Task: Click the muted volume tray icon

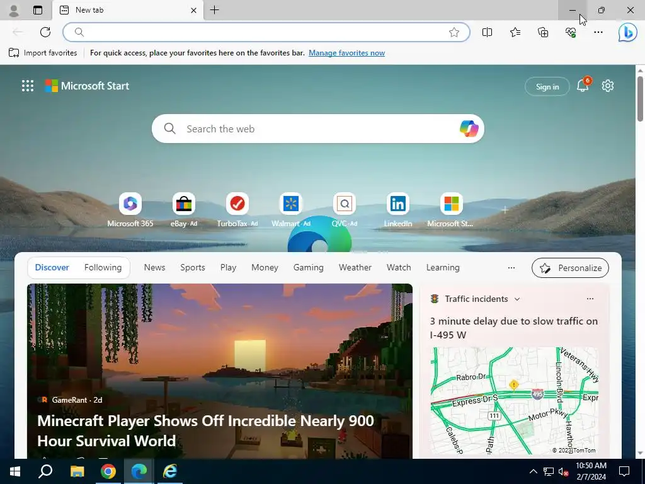Action: coord(564,471)
